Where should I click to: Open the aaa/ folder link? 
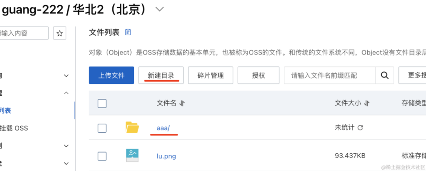pyautogui.click(x=163, y=128)
